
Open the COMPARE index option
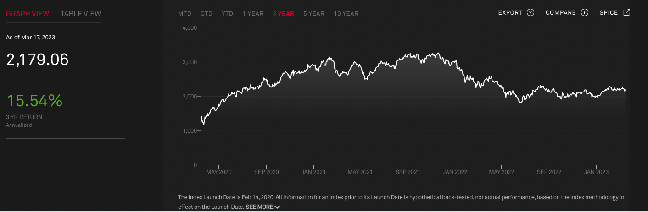[x=561, y=13]
